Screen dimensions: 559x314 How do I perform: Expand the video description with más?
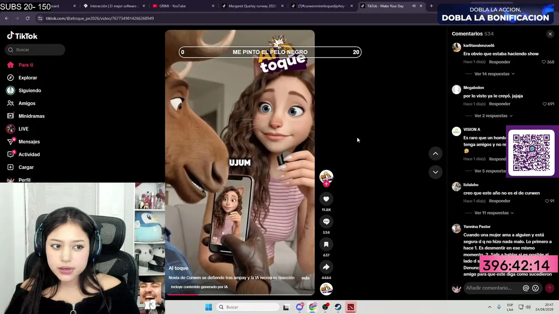click(305, 278)
